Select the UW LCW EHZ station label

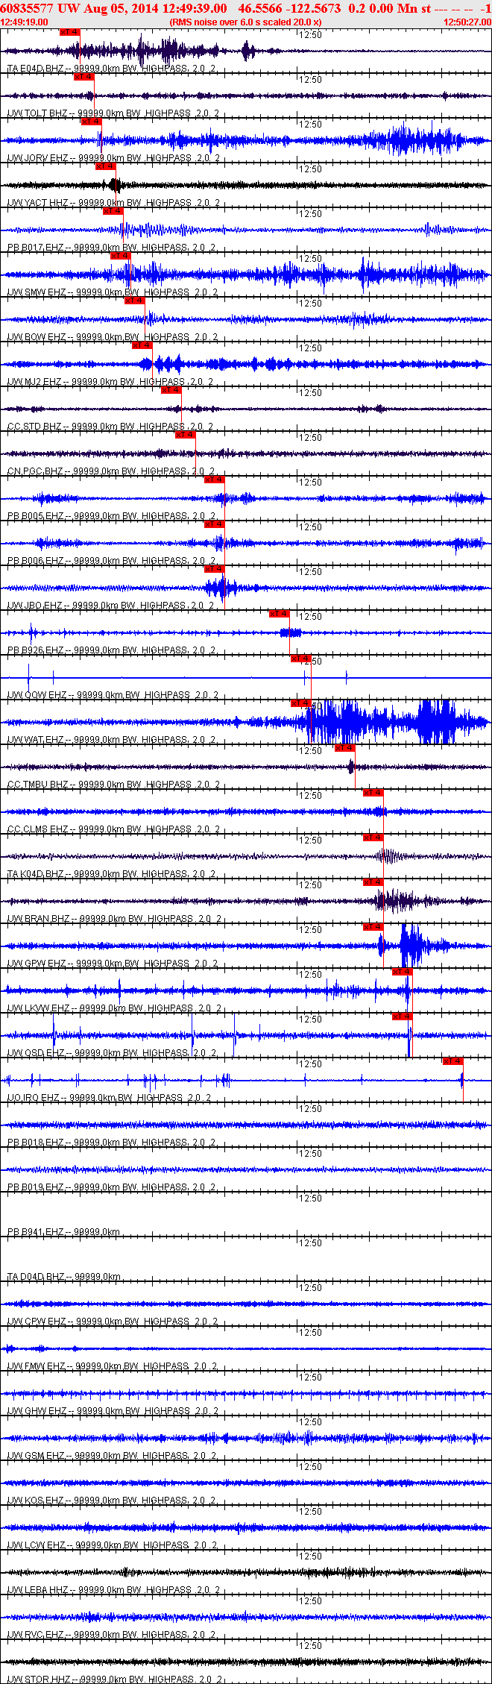(x=113, y=1545)
